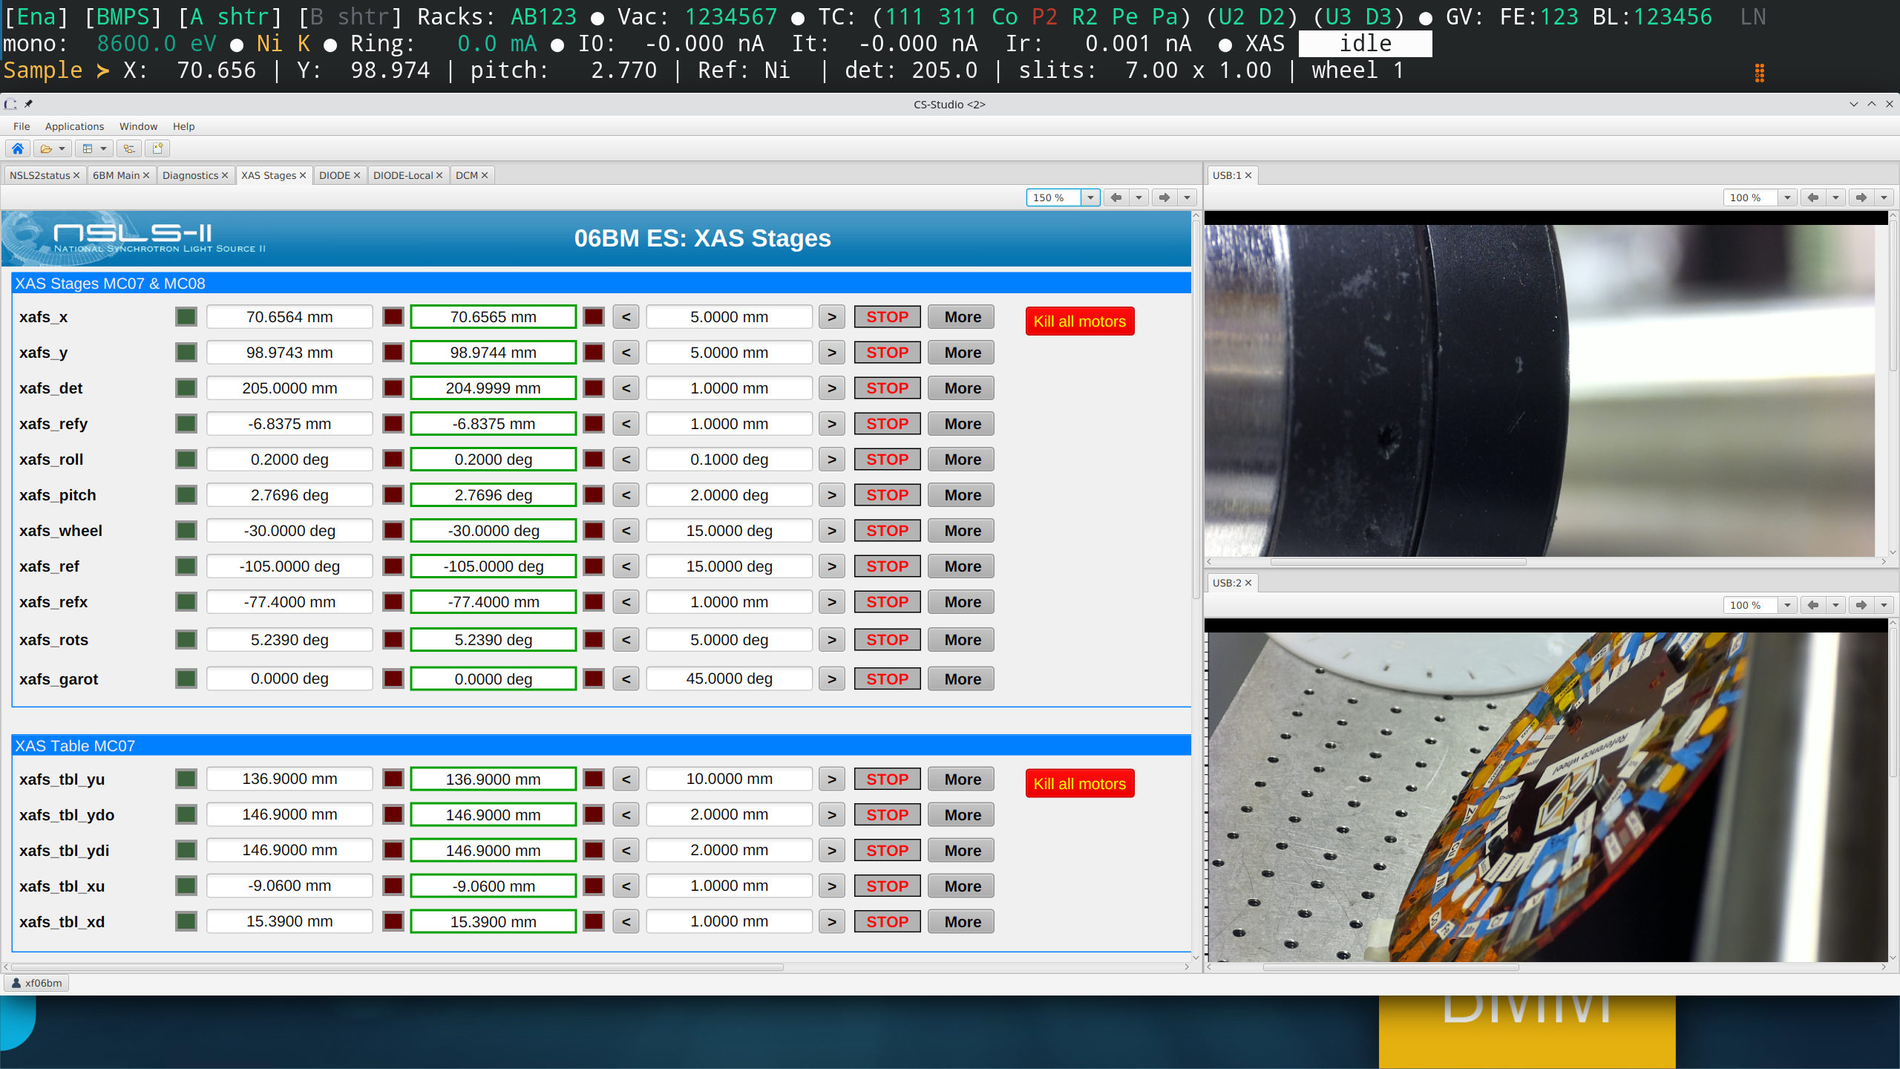Stop the xafs_x motor
This screenshot has height=1069, width=1900.
click(x=887, y=317)
